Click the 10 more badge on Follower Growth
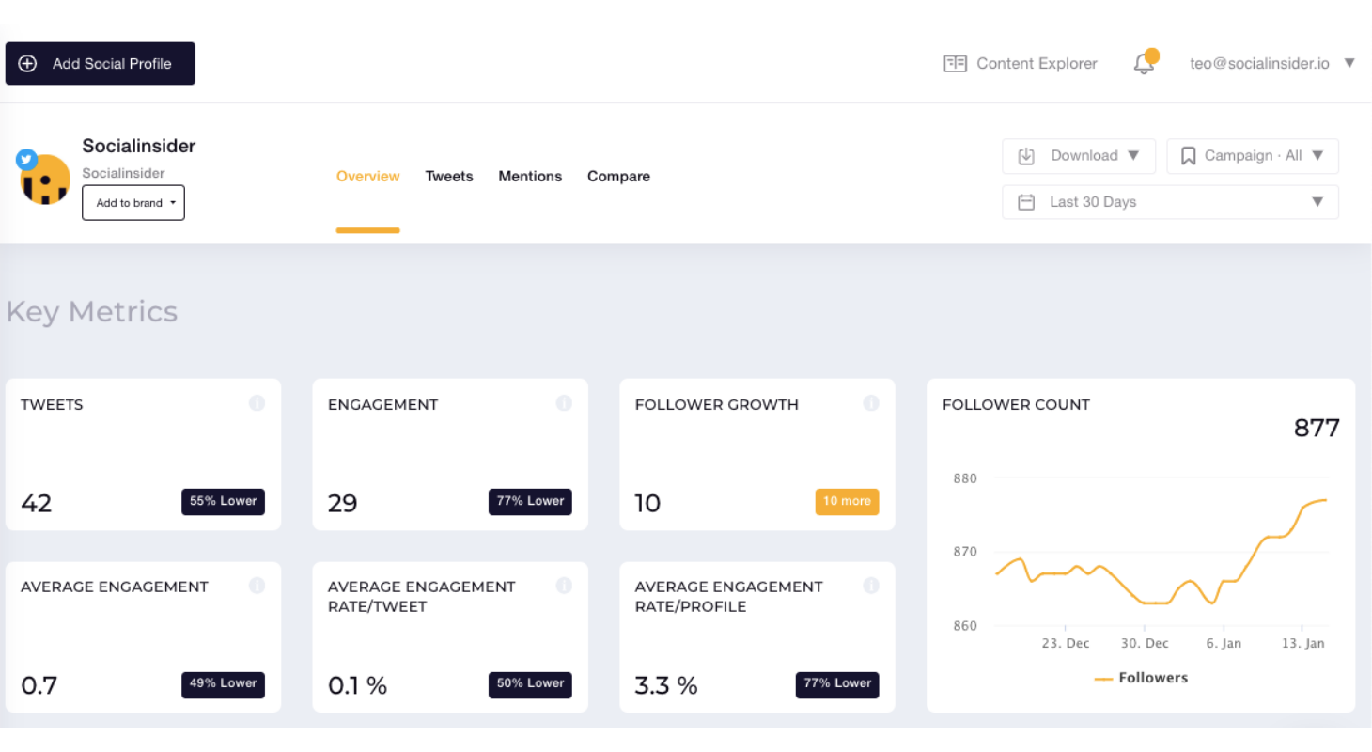This screenshot has height=752, width=1372. click(x=847, y=502)
